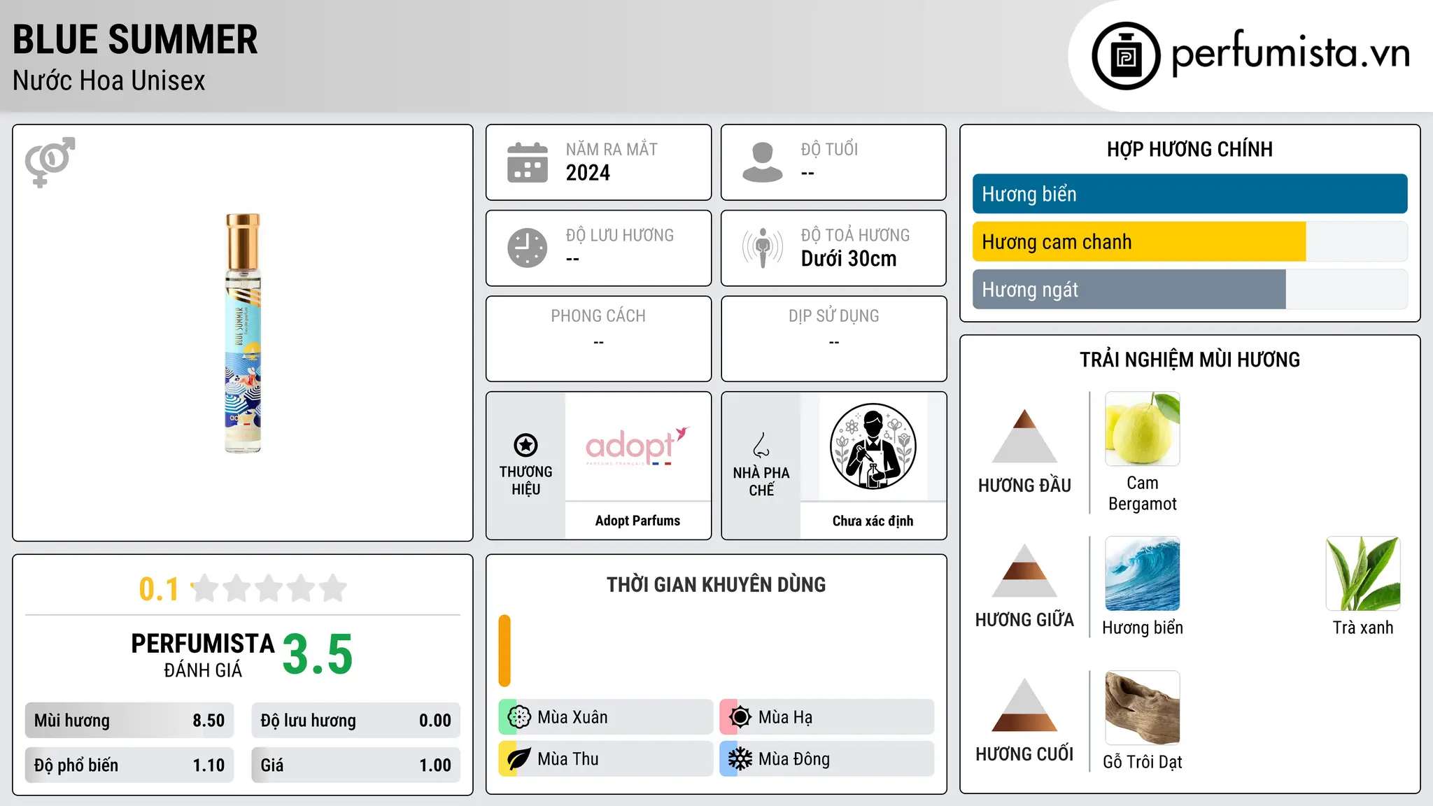Viewport: 1433px width, 806px height.
Task: Click the Dịp sử dụng card
Action: coord(833,339)
